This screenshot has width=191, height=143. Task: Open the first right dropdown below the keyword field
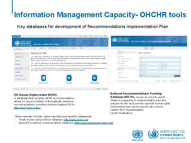[170, 64]
